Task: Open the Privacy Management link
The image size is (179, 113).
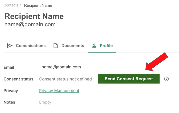Action: [x=59, y=91]
